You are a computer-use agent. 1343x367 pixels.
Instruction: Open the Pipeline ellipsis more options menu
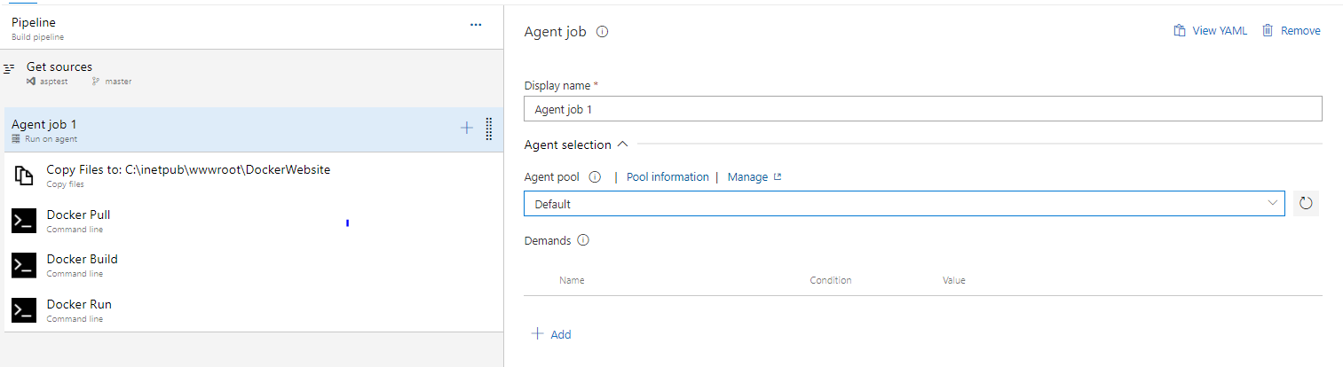point(476,25)
